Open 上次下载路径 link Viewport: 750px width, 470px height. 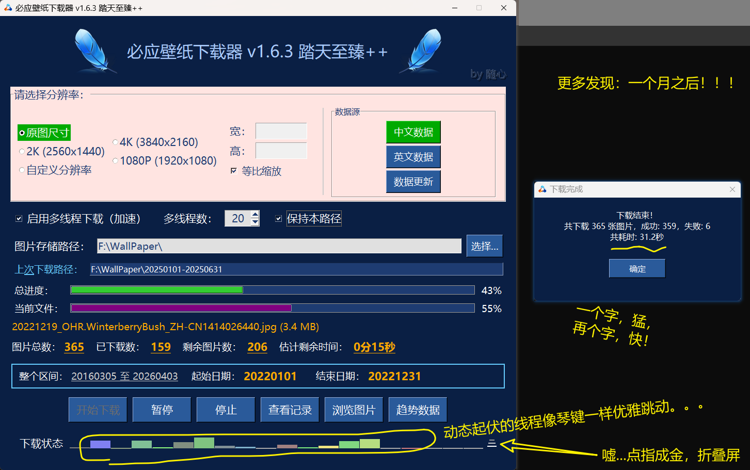[x=45, y=269]
